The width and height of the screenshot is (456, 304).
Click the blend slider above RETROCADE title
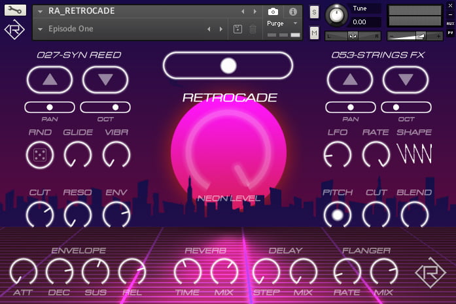pyautogui.click(x=228, y=65)
